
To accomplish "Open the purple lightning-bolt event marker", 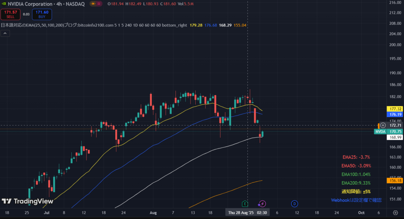I will 262,204.
